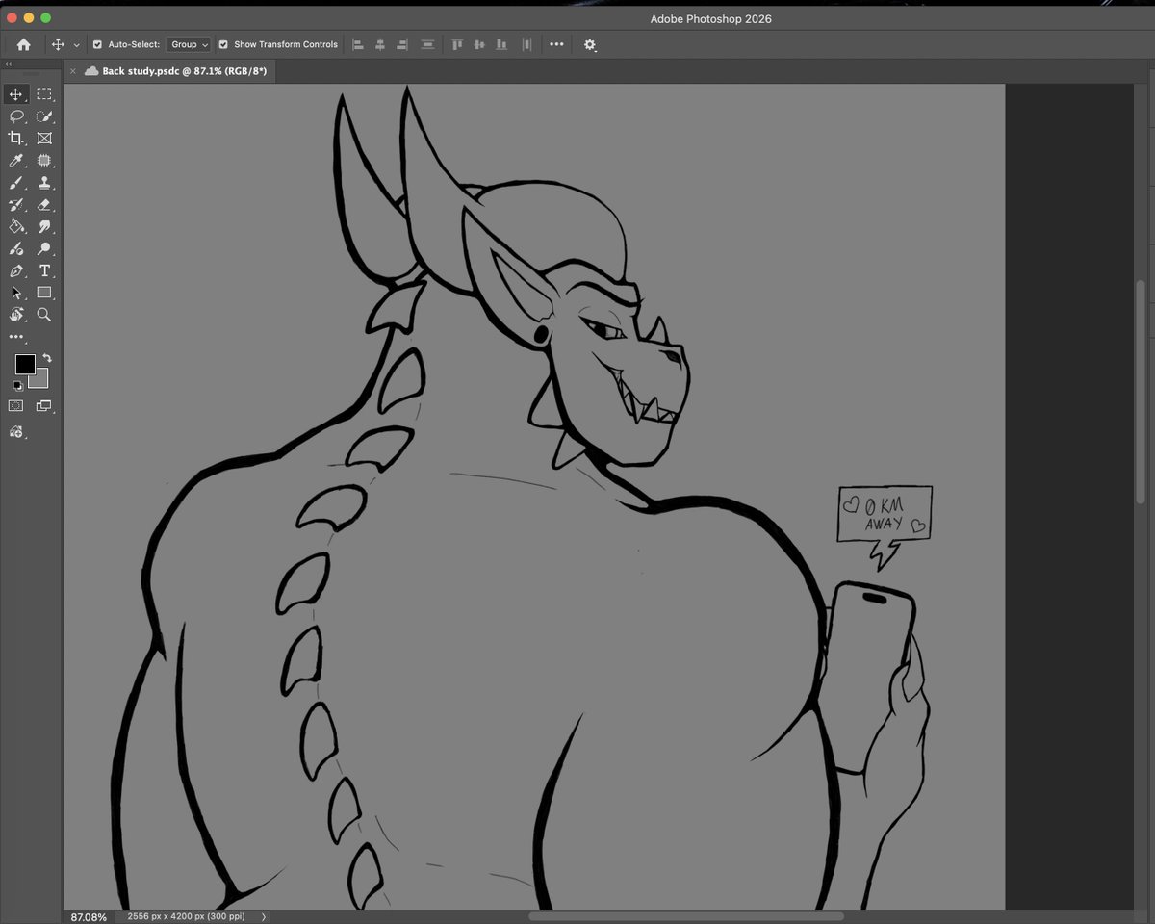Viewport: 1155px width, 924px height.
Task: Click the horizontal canvas scrollbar
Action: coord(686,916)
